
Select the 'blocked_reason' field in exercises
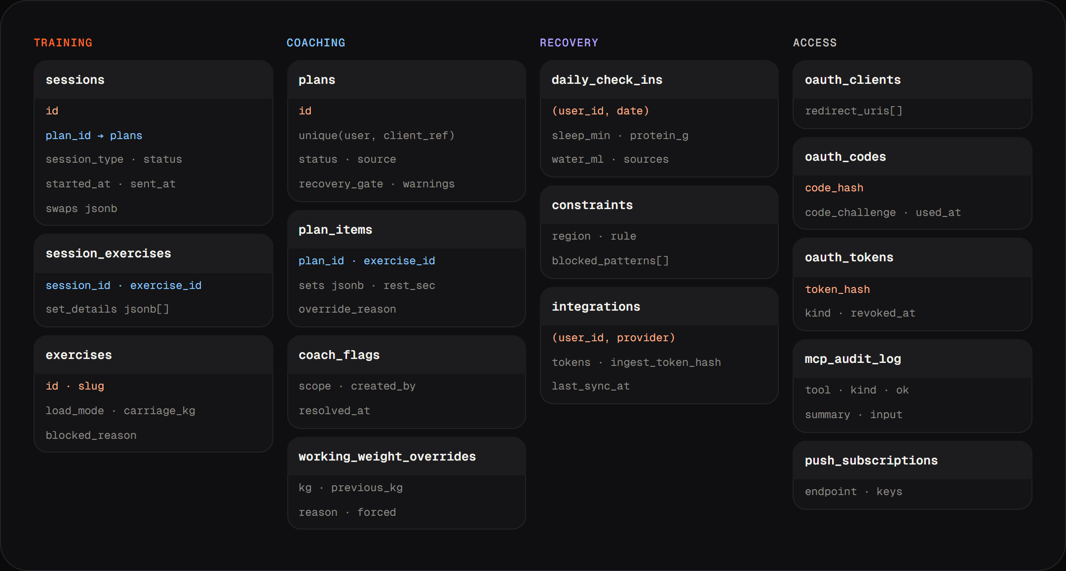[91, 435]
